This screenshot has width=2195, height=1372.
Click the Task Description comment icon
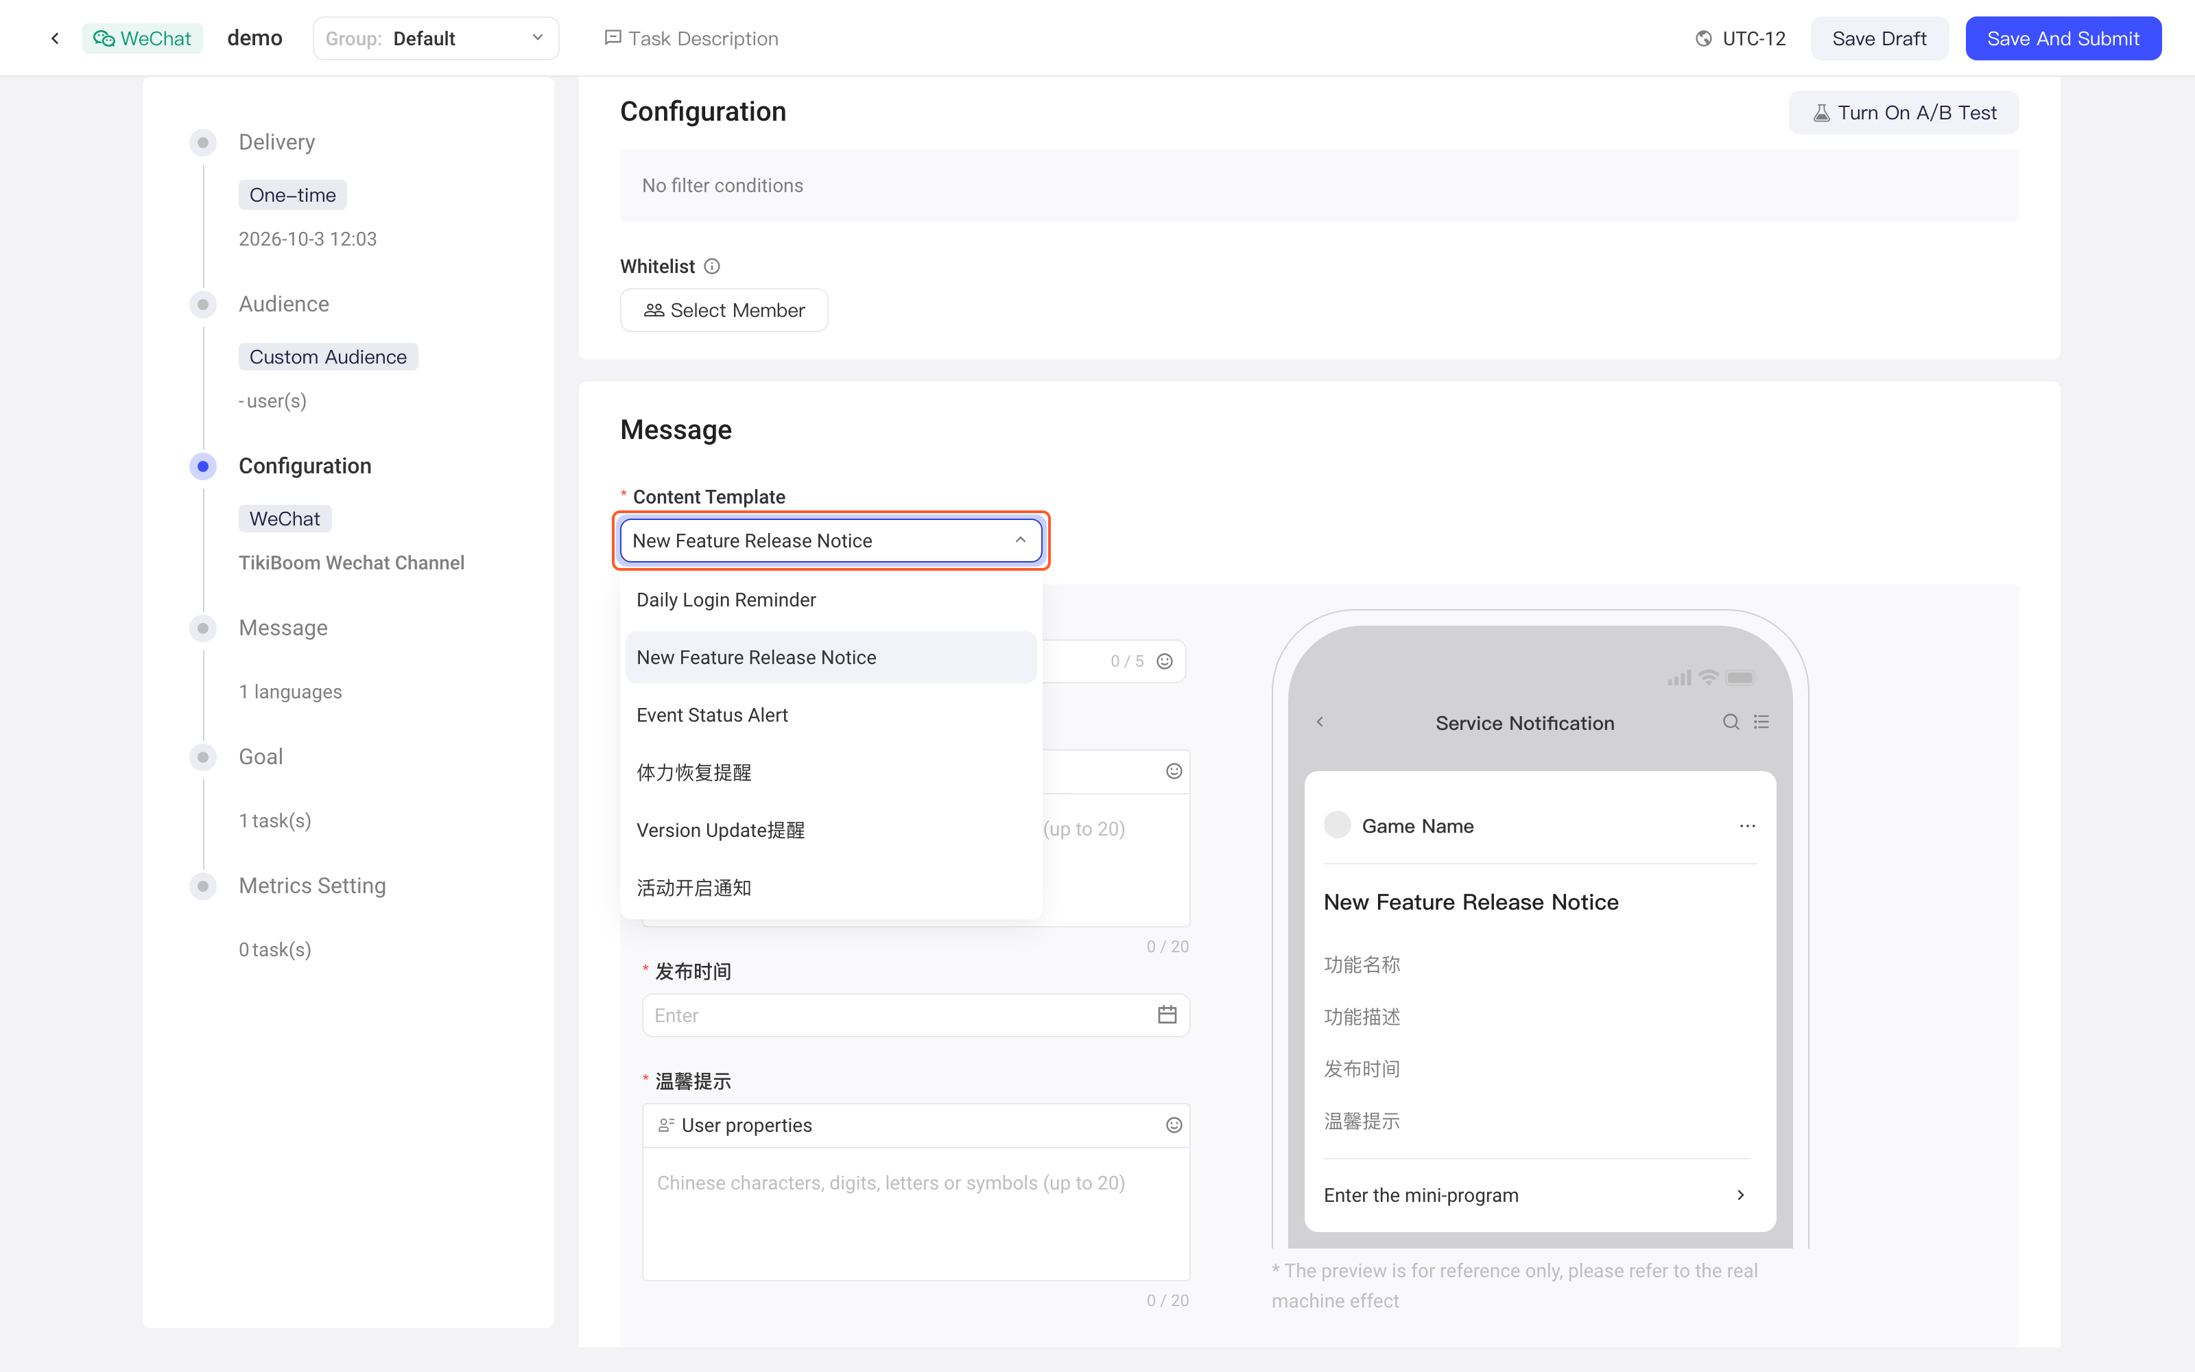(613, 38)
